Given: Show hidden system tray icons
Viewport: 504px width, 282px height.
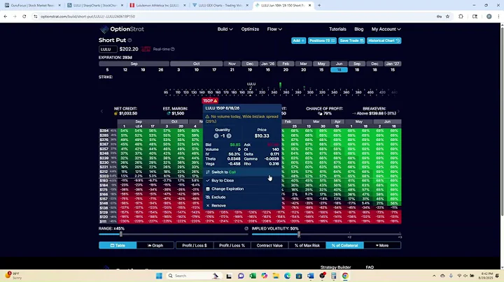Looking at the screenshot, I should point(434,276).
